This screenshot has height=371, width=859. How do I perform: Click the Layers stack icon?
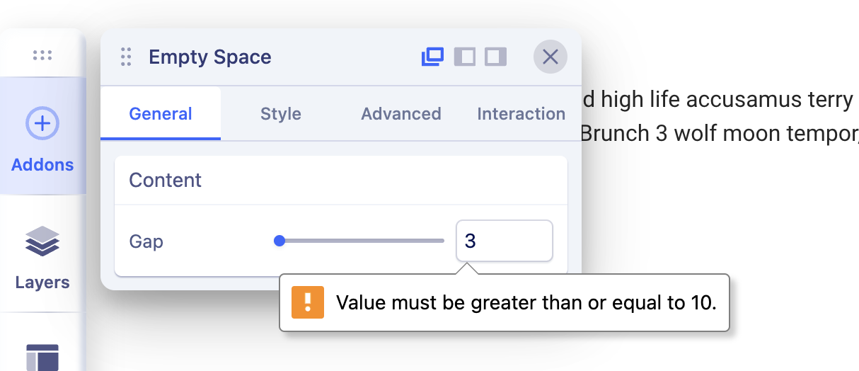pyautogui.click(x=42, y=241)
